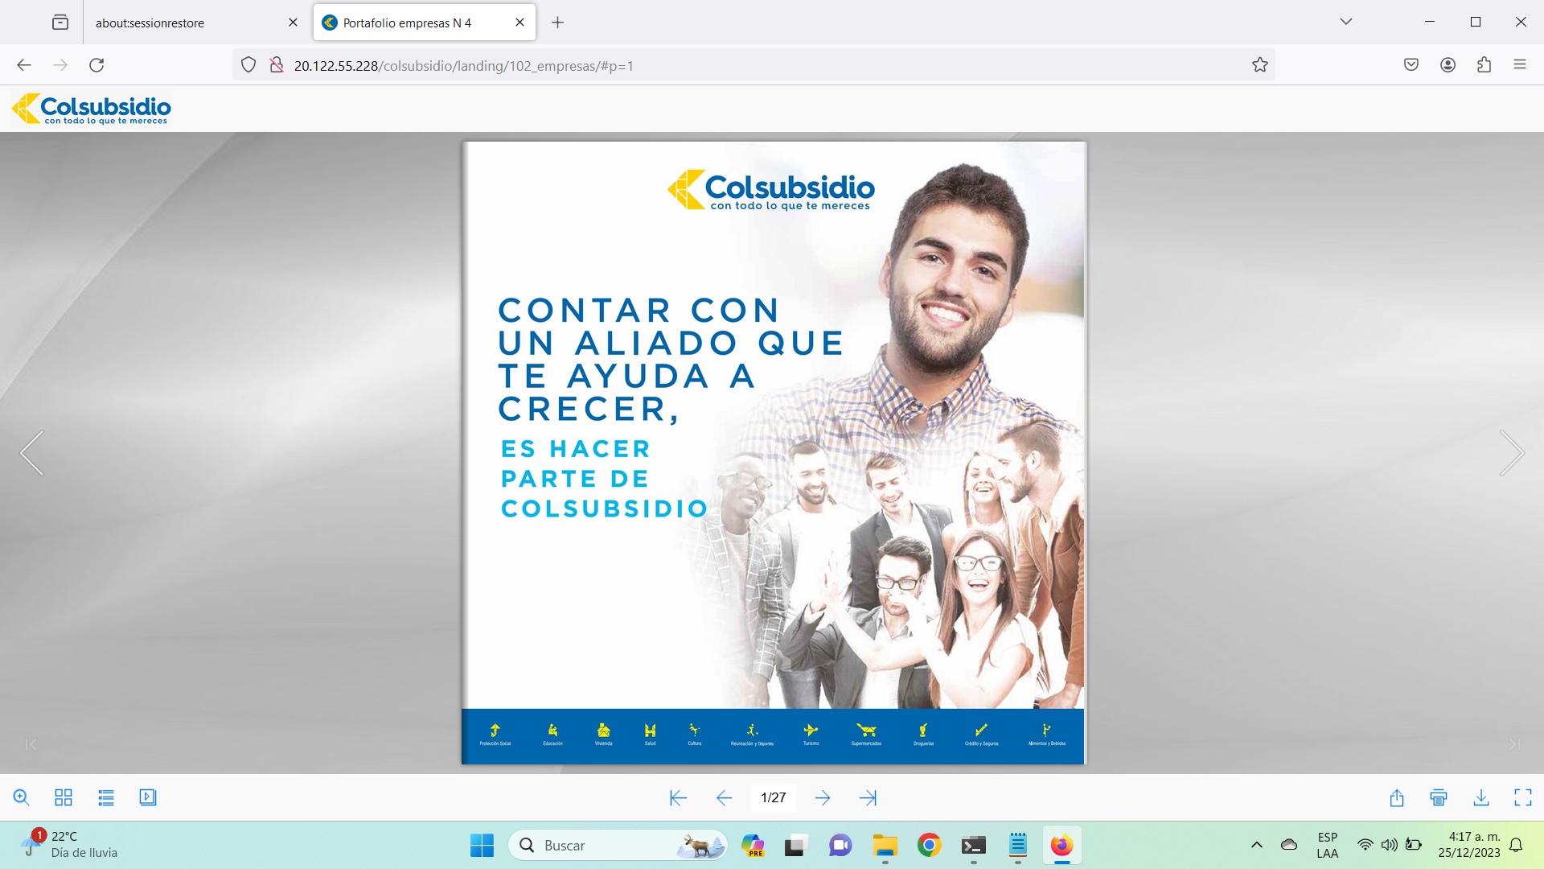1544x869 pixels.
Task: Select Vivienda house icon on cover
Action: point(604,734)
